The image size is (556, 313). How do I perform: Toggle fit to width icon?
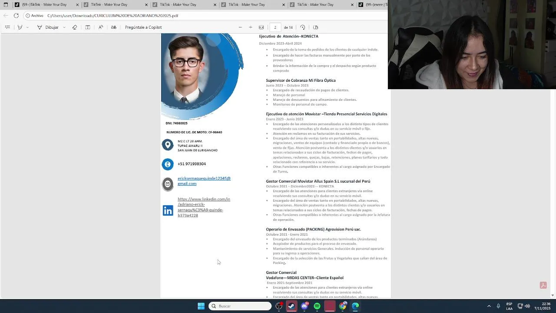click(x=261, y=27)
